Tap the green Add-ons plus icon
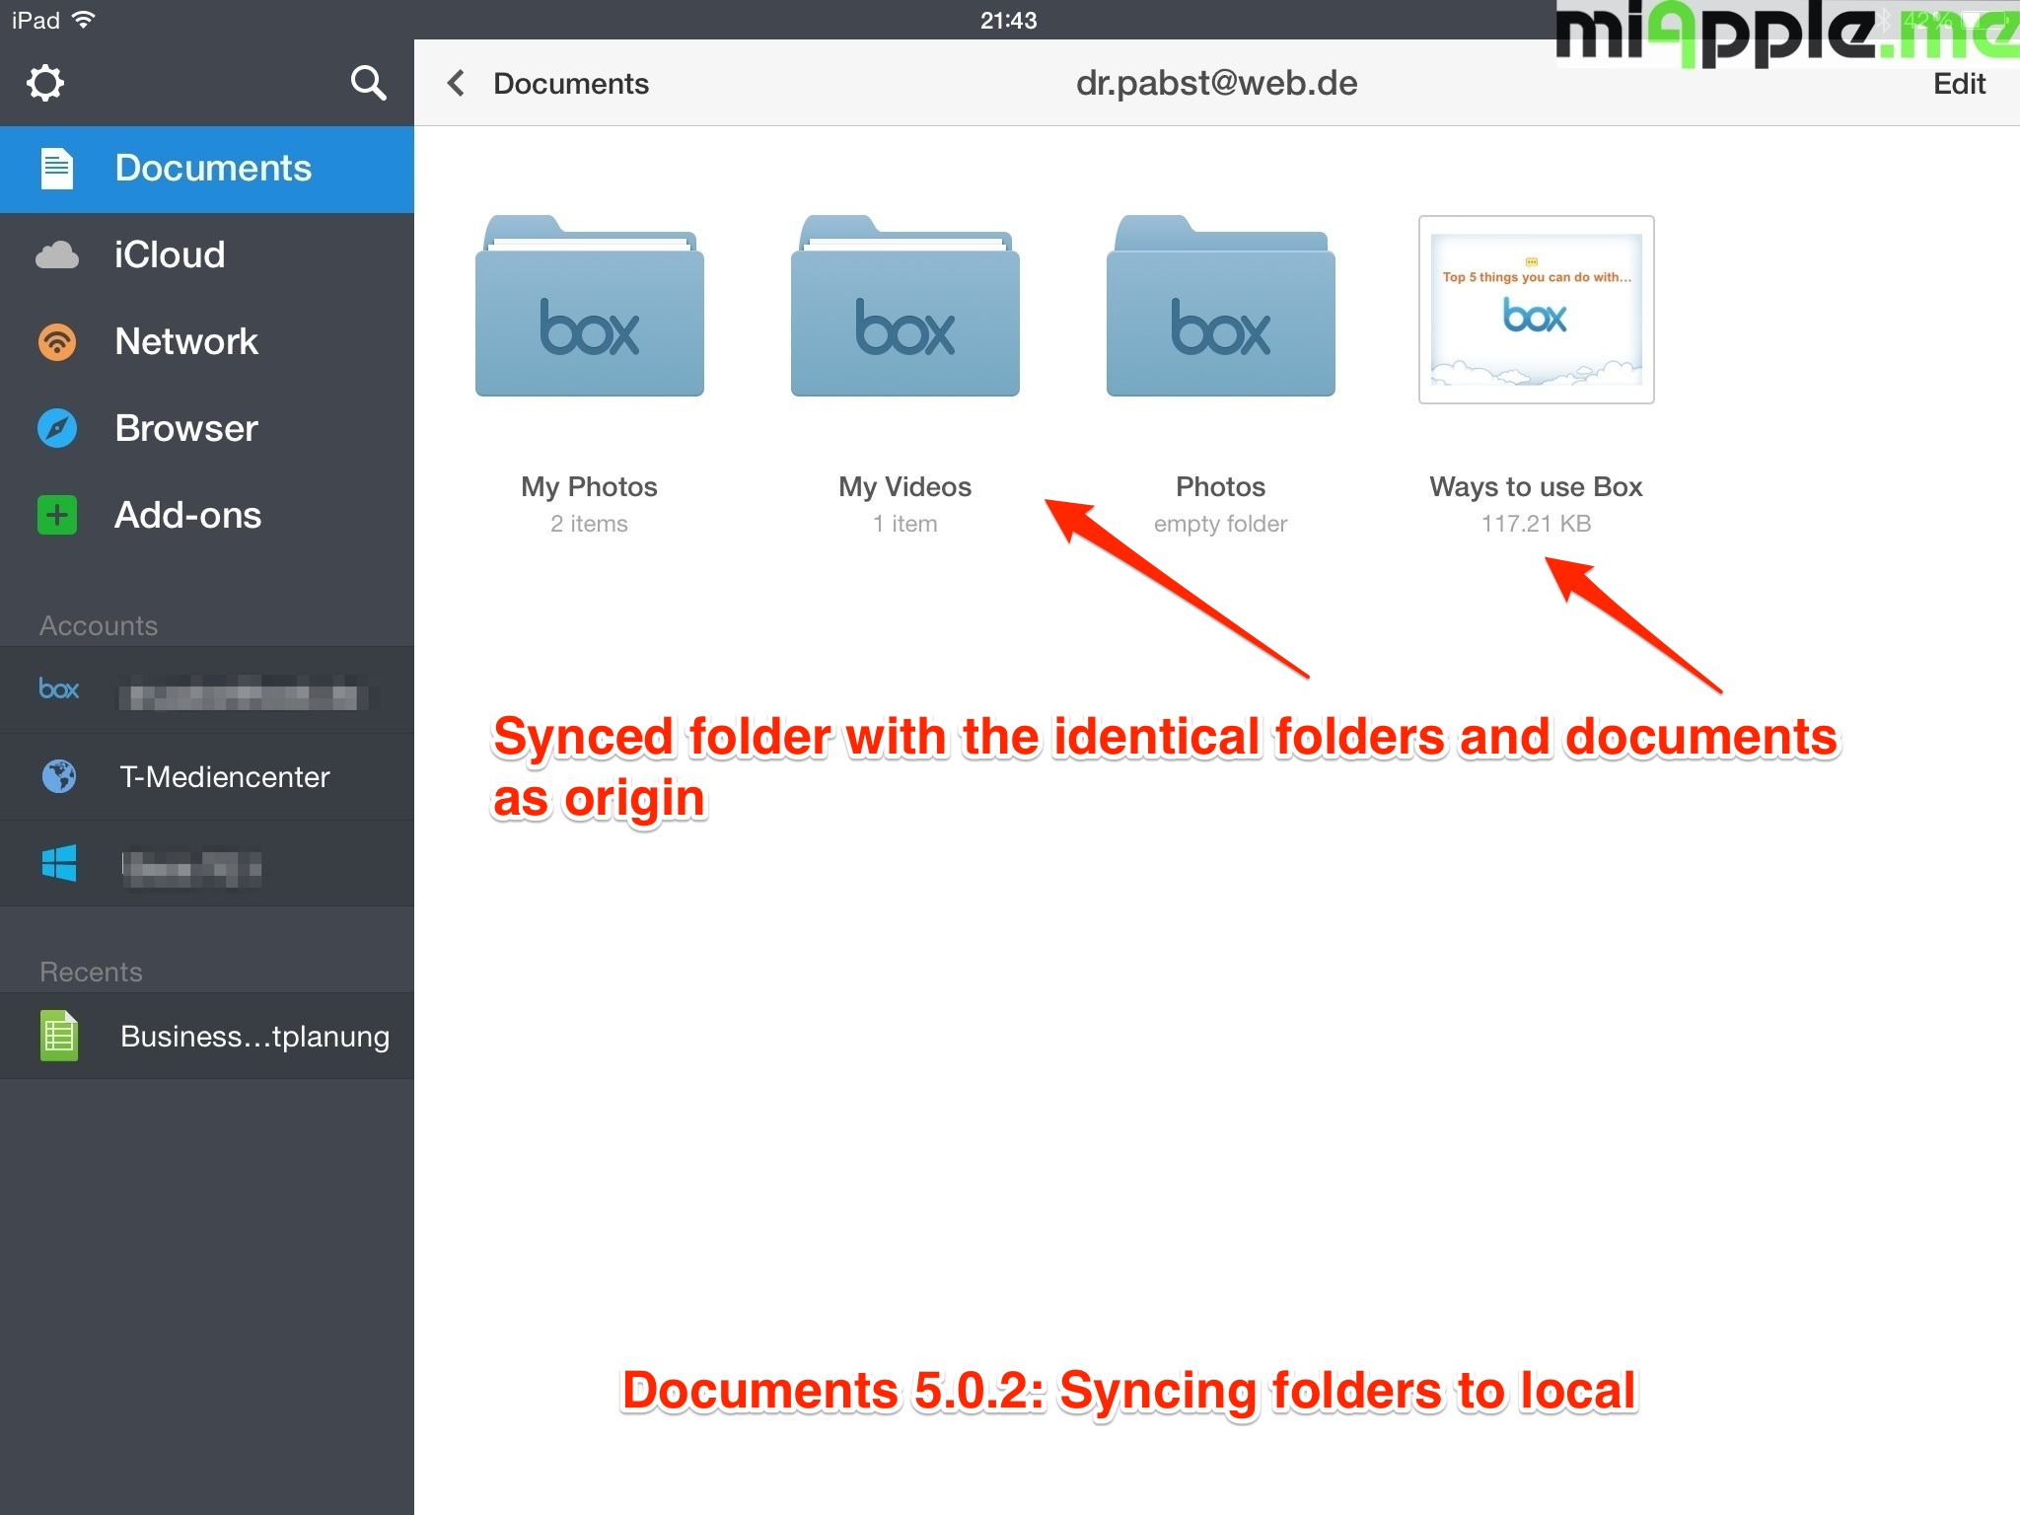Image resolution: width=2020 pixels, height=1515 pixels. tap(57, 515)
